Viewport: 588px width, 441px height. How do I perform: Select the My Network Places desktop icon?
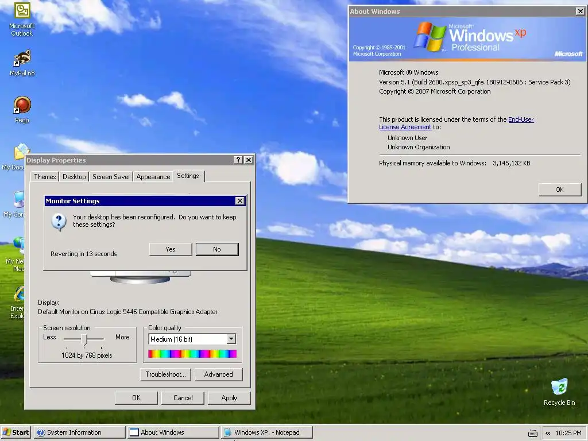coord(16,254)
